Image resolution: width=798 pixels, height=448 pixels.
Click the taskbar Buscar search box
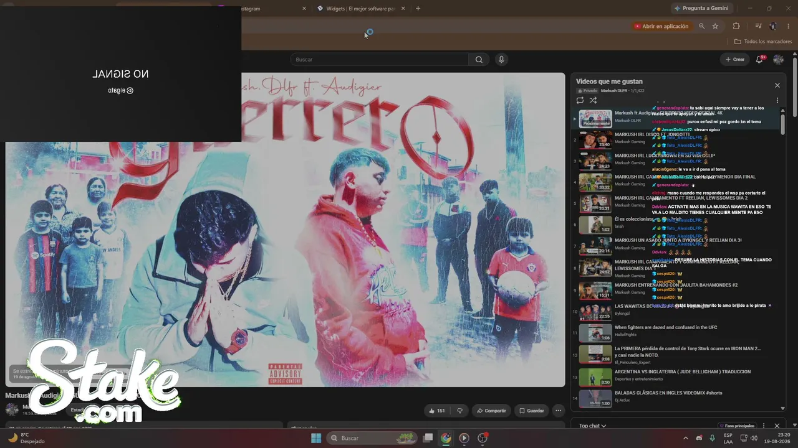372,438
